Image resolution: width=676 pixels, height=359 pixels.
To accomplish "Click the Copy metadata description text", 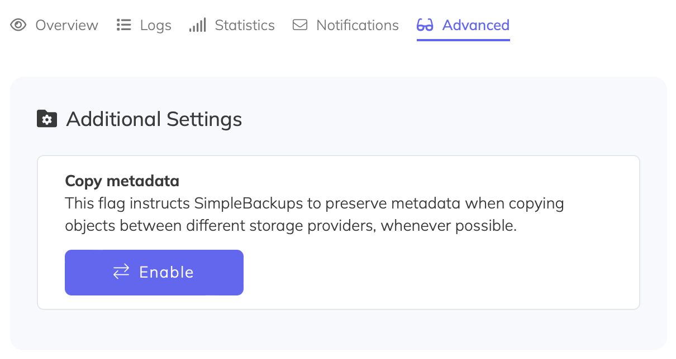I will pyautogui.click(x=313, y=214).
